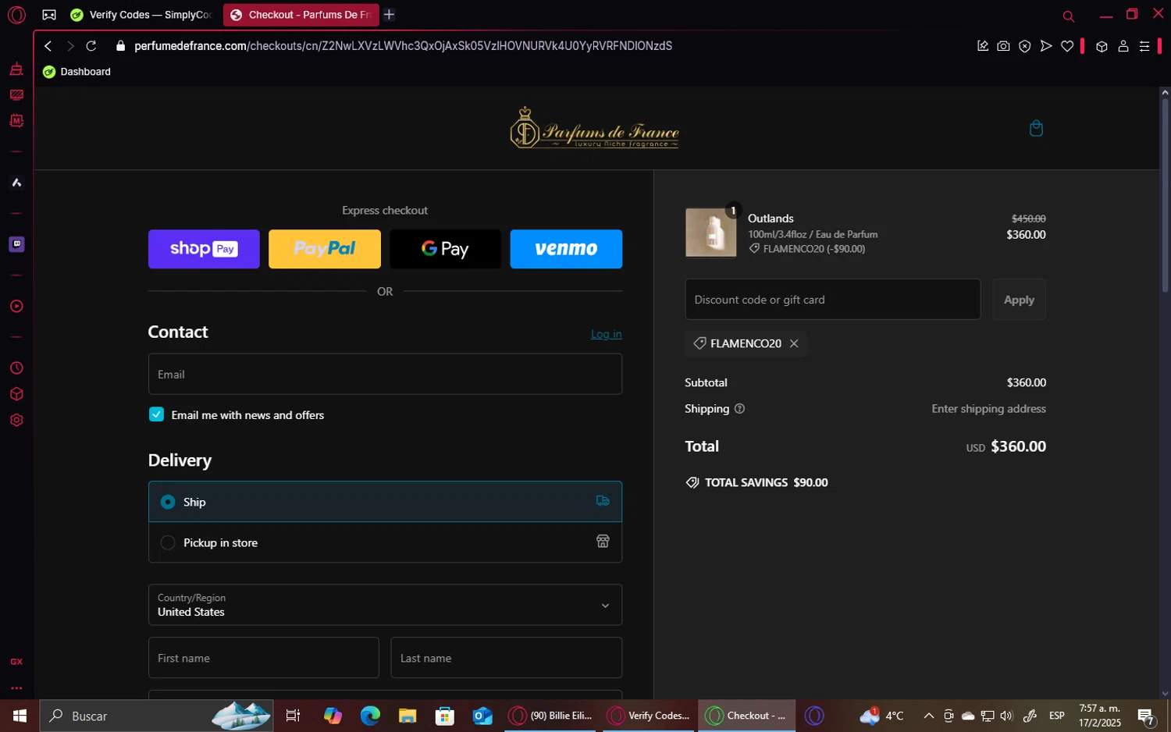Click the Discount code or gift card field
This screenshot has width=1171, height=732.
[x=832, y=299]
